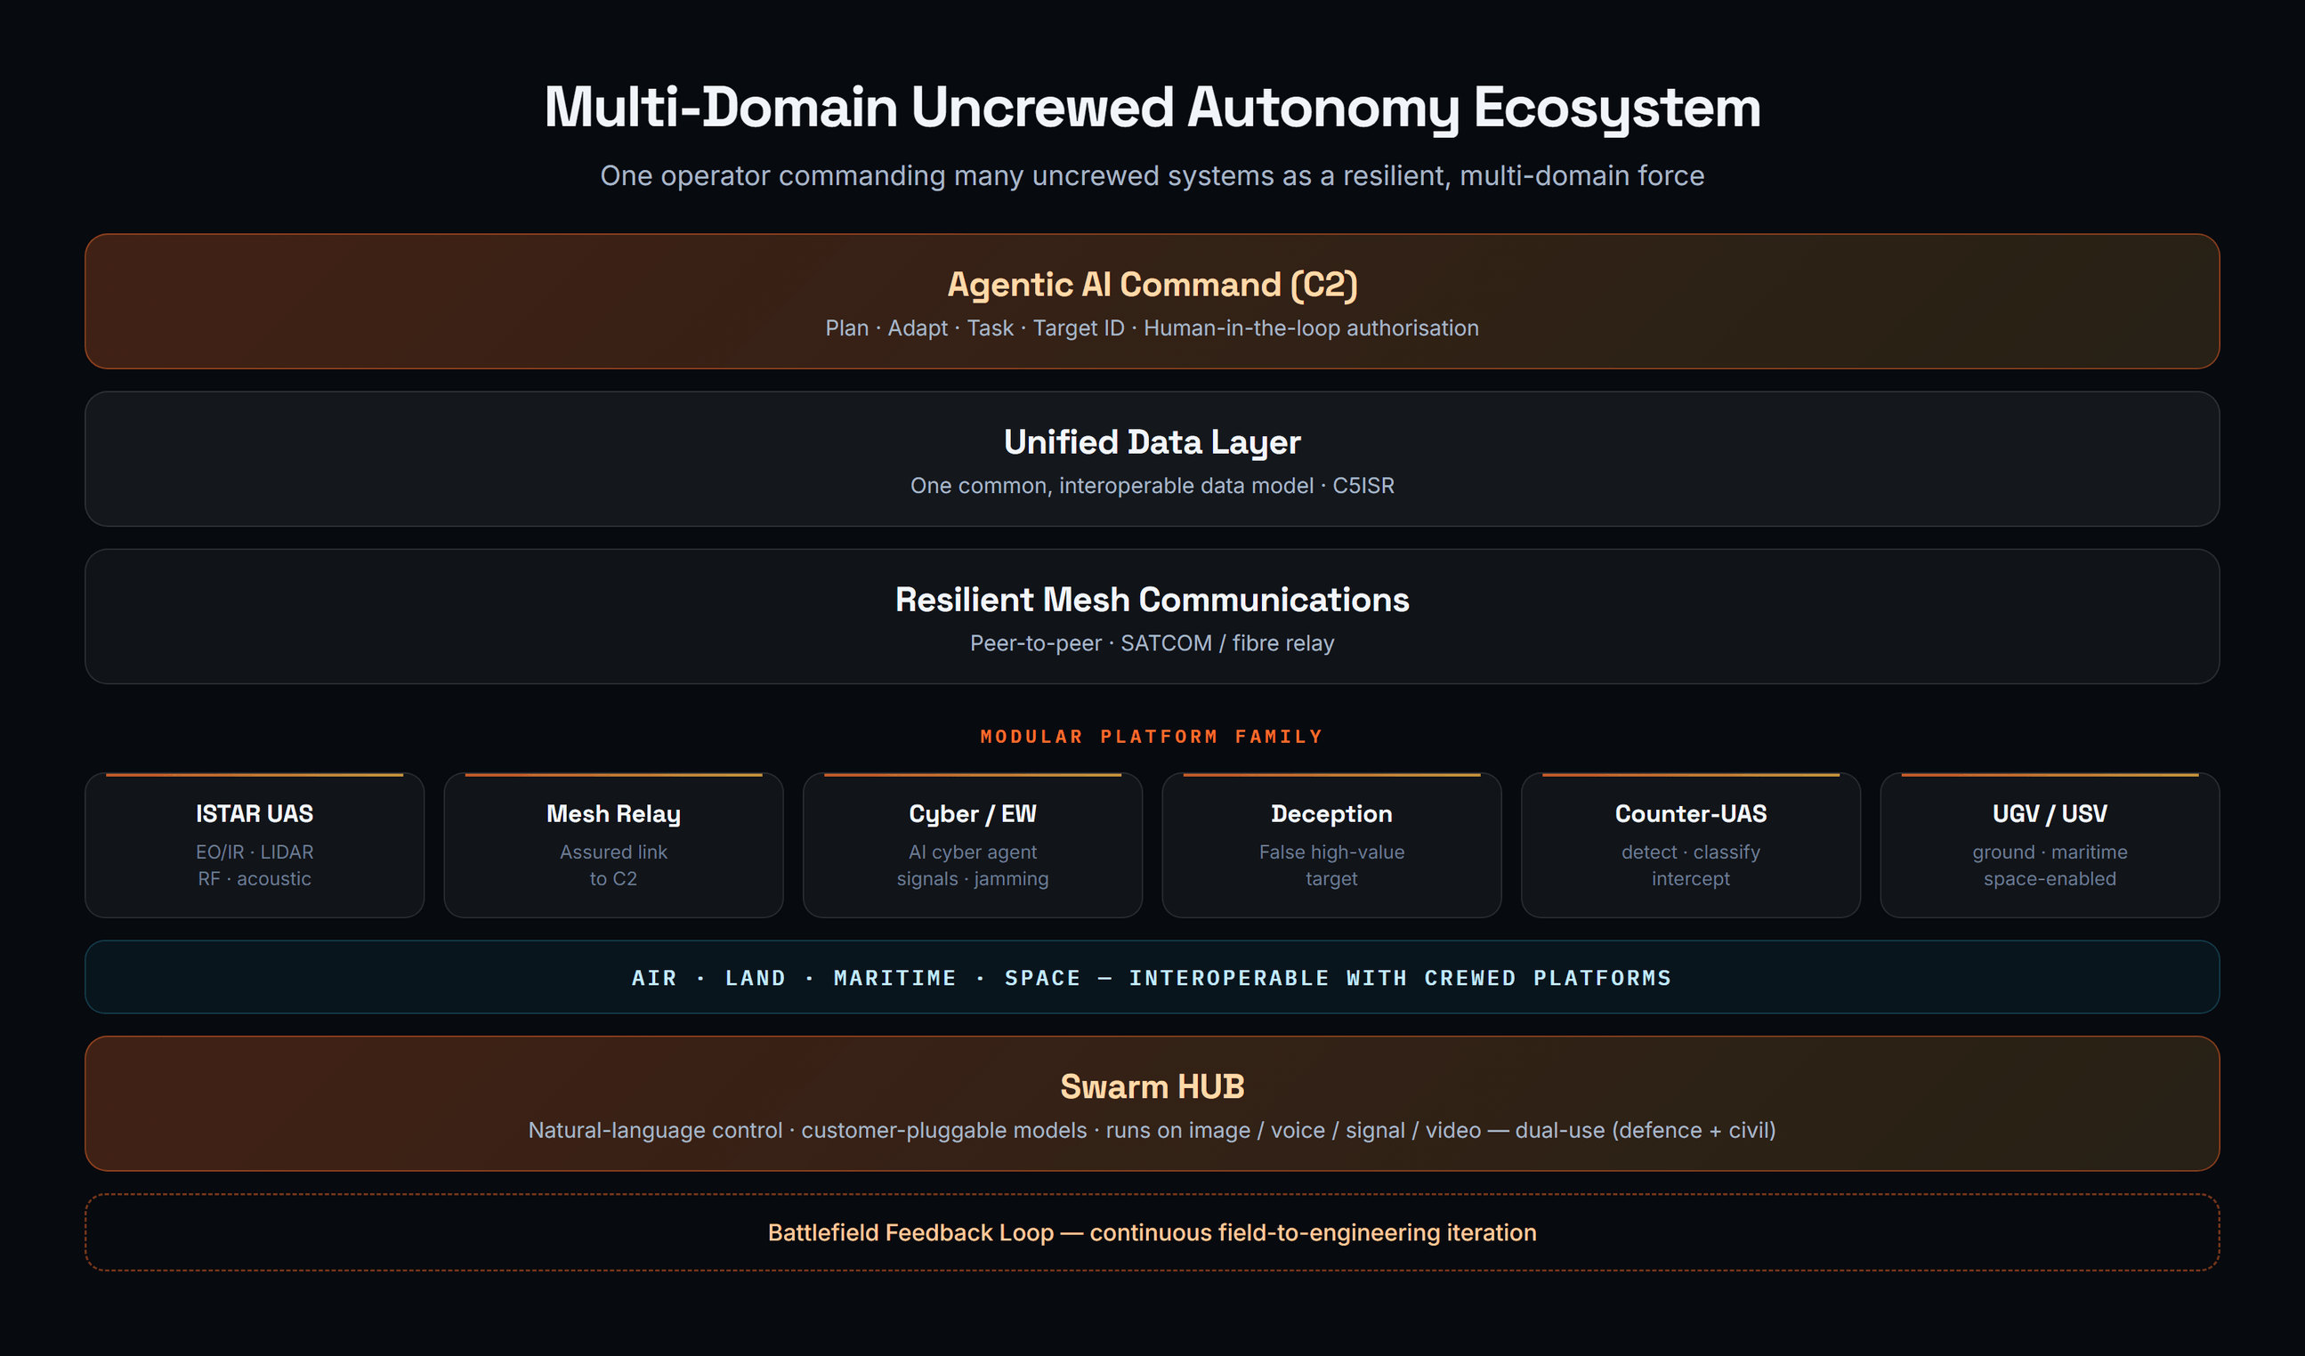Image resolution: width=2305 pixels, height=1356 pixels.
Task: Open the Mesh Relay card title
Action: coord(614,814)
